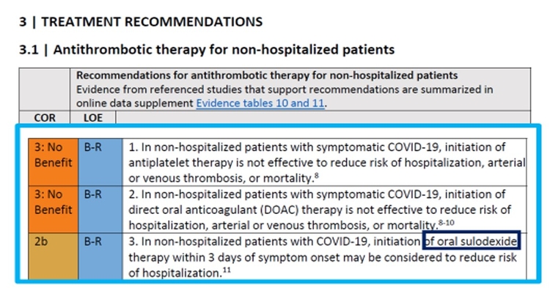550x288 pixels.
Task: Click the highlighted 'of oral sulodexide' text
Action: coord(471,241)
